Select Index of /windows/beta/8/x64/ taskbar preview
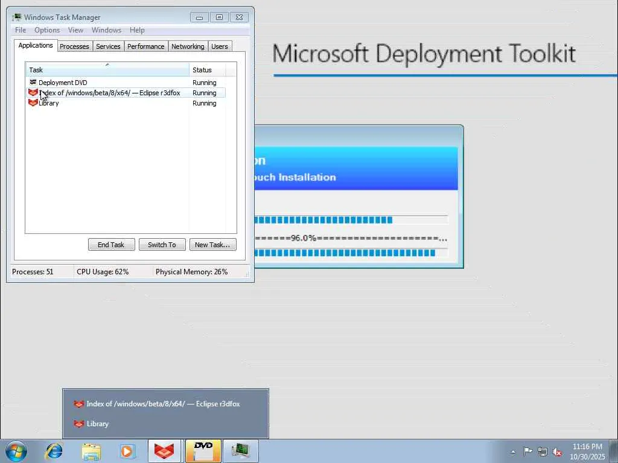Image resolution: width=618 pixels, height=463 pixels. pos(165,403)
